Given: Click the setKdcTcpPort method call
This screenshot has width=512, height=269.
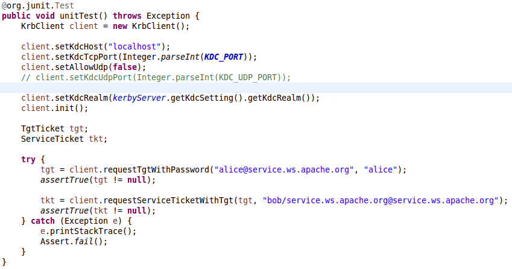Looking at the screenshot, I should click(x=86, y=57).
